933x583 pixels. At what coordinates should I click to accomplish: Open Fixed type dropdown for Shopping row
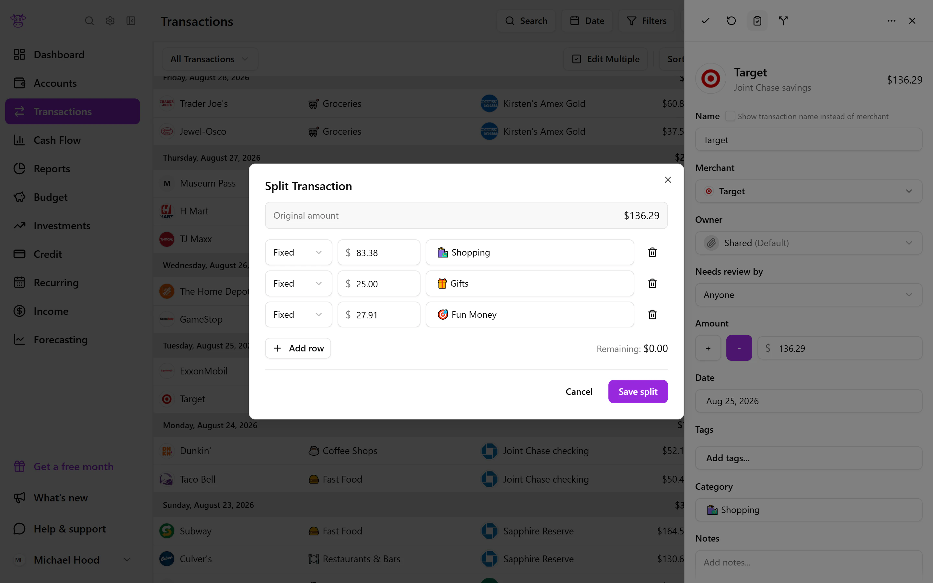pyautogui.click(x=298, y=253)
